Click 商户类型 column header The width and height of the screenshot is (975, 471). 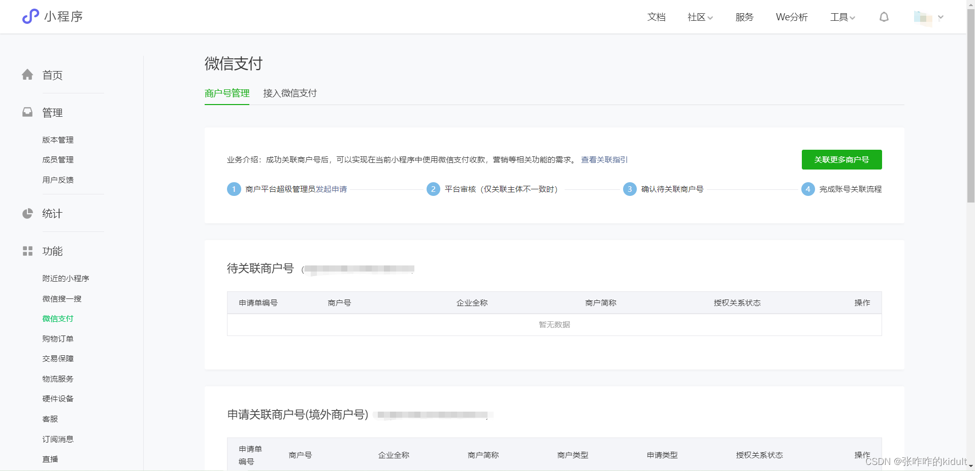[x=572, y=455]
